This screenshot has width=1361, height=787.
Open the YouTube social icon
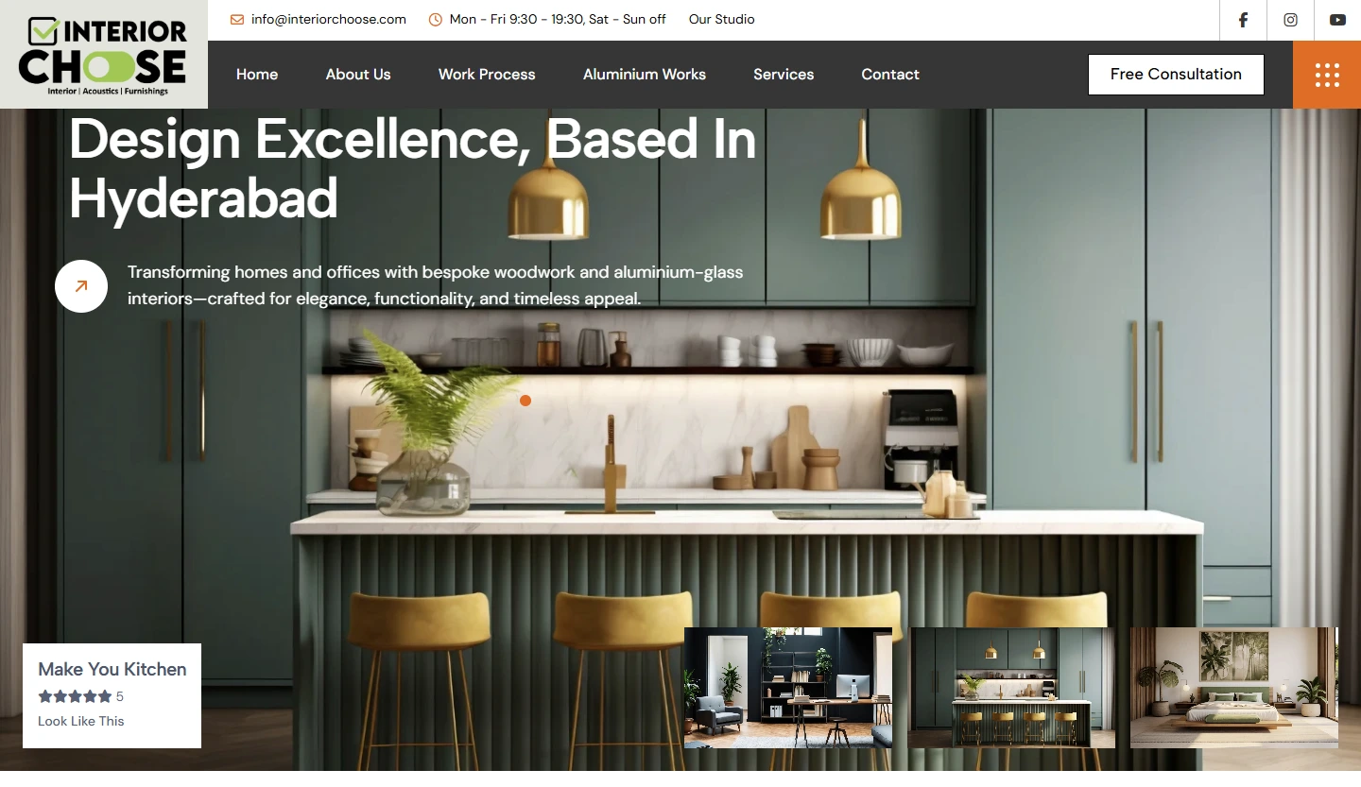[x=1337, y=20]
